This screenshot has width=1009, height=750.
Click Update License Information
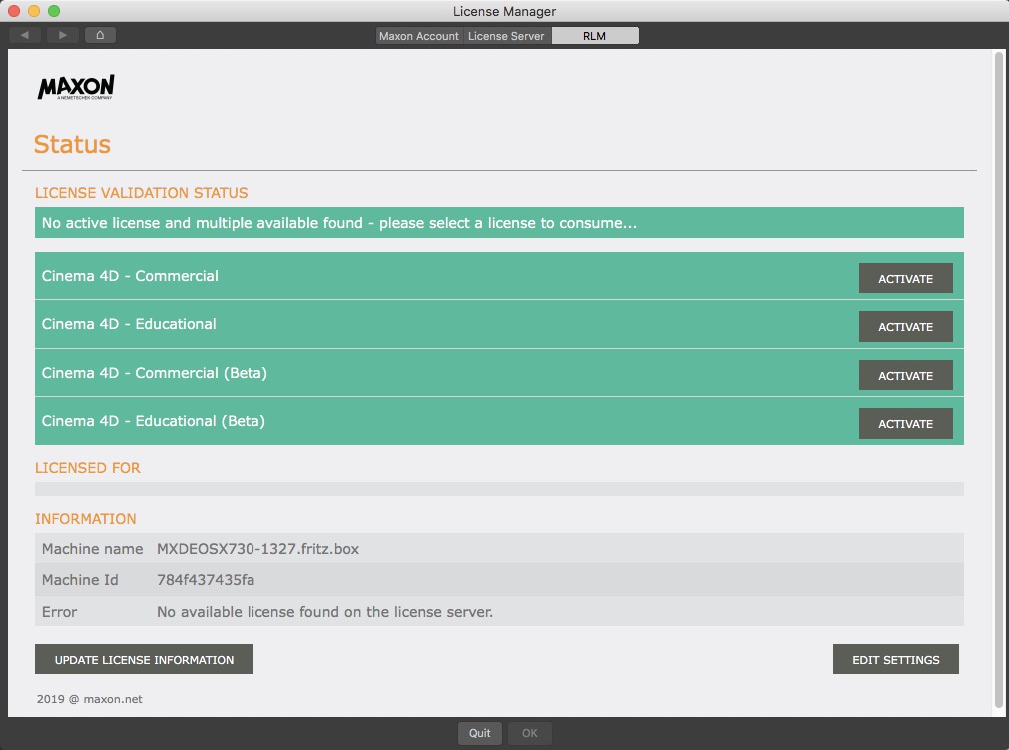(x=144, y=660)
